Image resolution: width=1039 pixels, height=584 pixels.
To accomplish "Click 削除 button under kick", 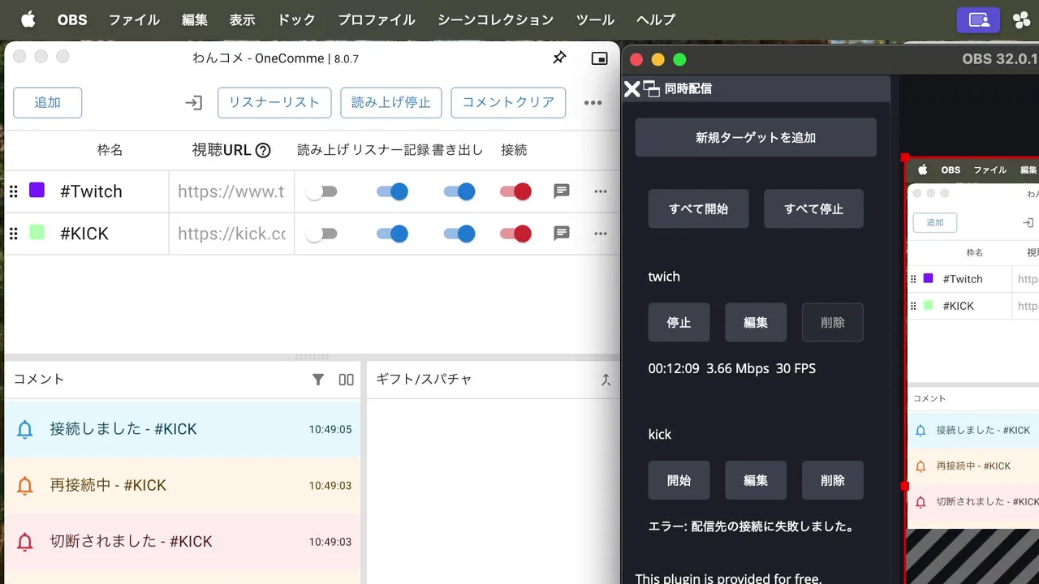I will (x=833, y=480).
